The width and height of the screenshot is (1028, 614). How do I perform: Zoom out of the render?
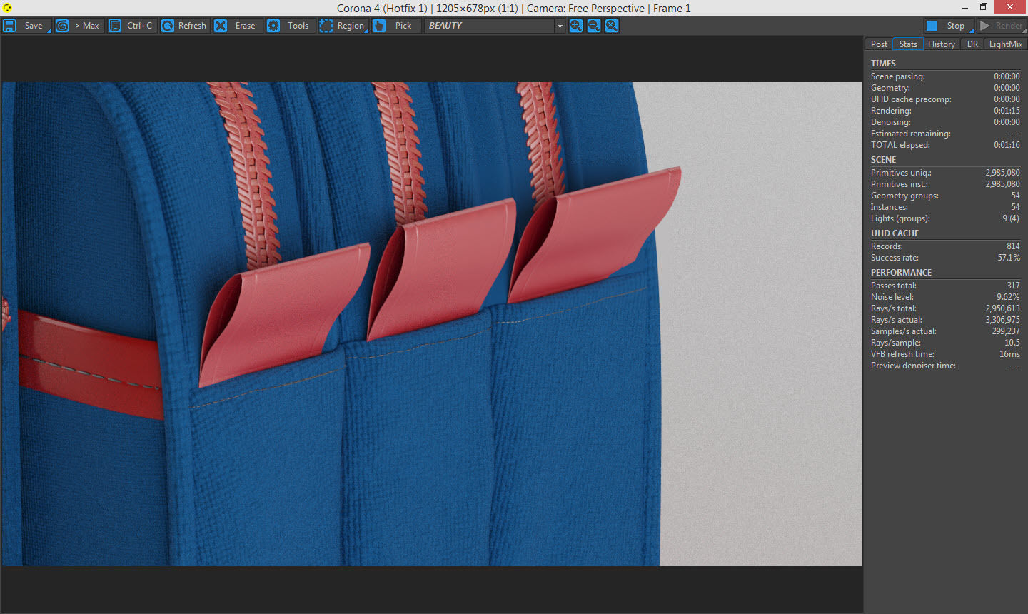coord(593,26)
